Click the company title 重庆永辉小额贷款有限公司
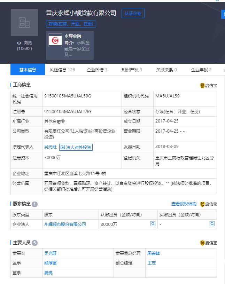 pyautogui.click(x=81, y=13)
